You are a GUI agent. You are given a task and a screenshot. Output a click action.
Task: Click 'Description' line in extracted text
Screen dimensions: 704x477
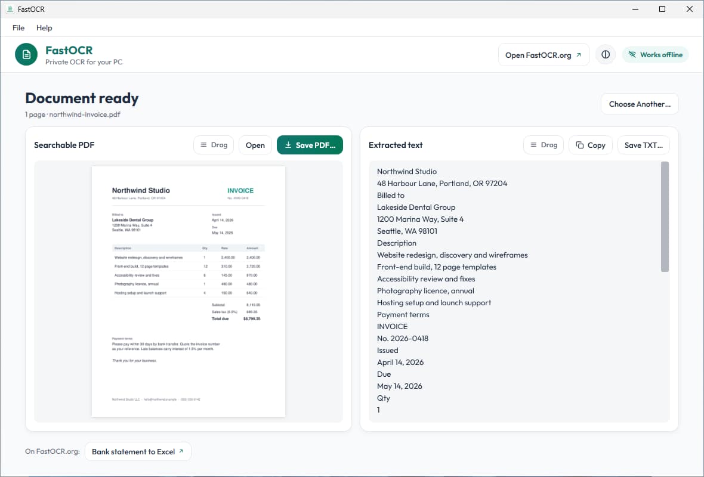pyautogui.click(x=397, y=243)
